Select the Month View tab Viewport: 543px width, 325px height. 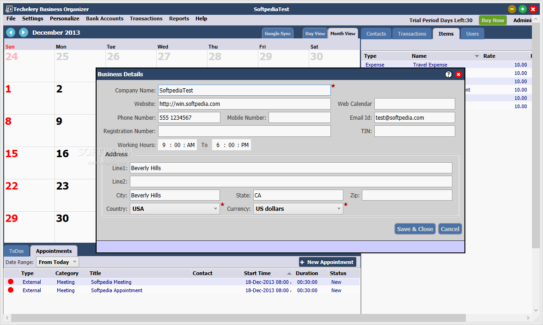click(343, 34)
